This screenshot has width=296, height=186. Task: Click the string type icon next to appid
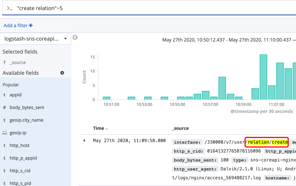[x=4, y=95]
